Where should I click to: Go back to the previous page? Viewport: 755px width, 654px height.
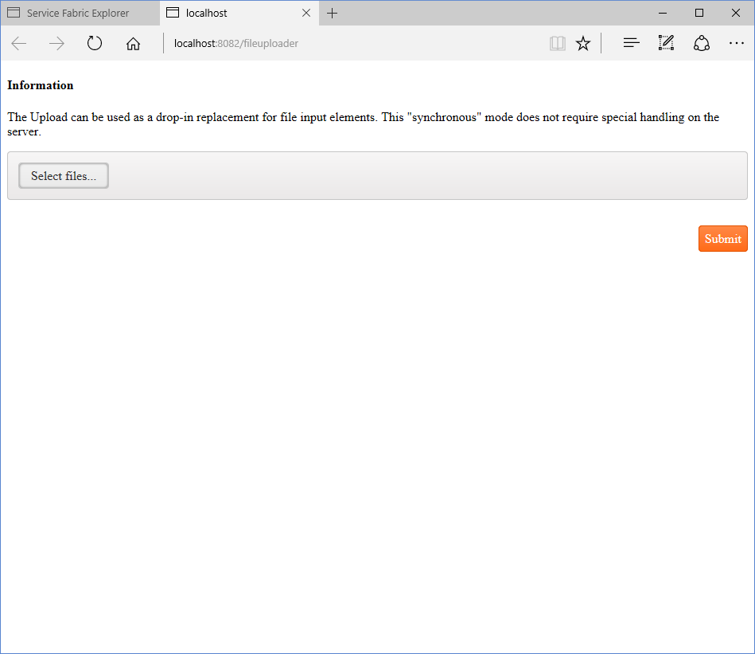pos(19,44)
